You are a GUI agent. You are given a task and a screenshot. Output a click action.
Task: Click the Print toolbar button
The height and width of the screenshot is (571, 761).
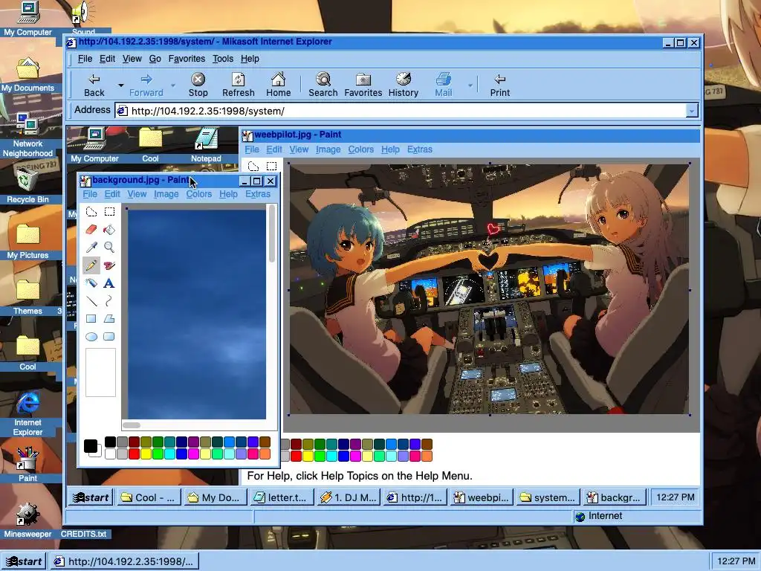pos(500,85)
